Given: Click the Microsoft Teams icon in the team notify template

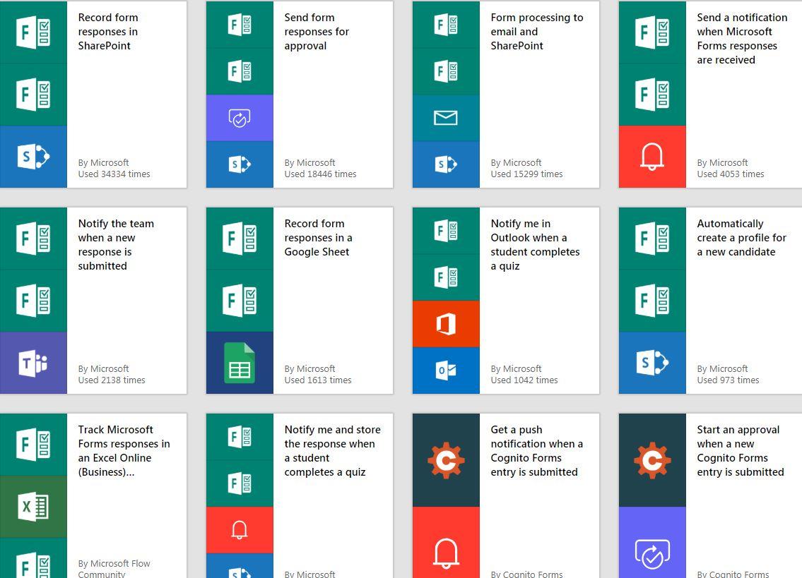Looking at the screenshot, I should (x=32, y=363).
